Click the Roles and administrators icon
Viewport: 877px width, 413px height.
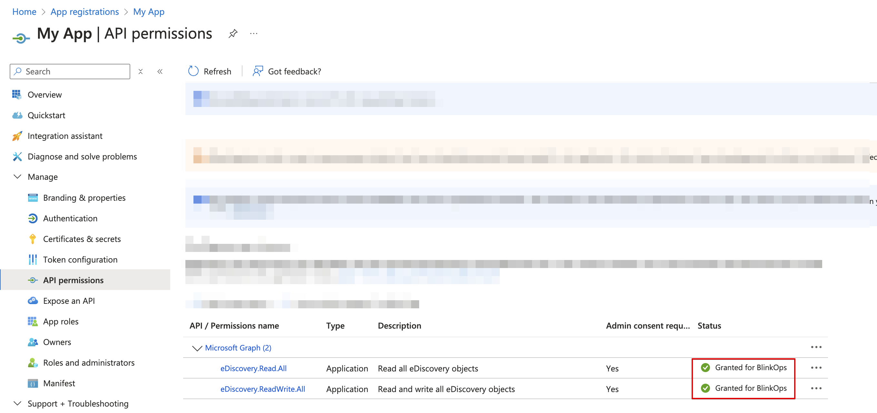pos(33,362)
